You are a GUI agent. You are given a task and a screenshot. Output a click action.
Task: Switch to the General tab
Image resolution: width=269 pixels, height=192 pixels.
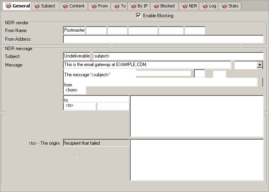[x=18, y=6]
